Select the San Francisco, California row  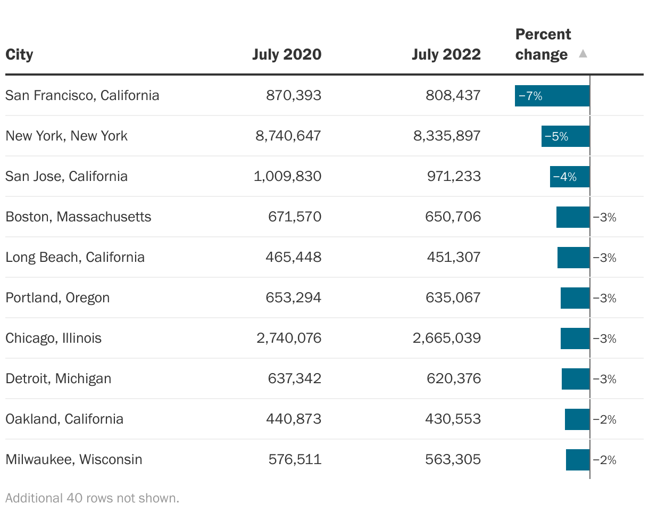pos(82,95)
